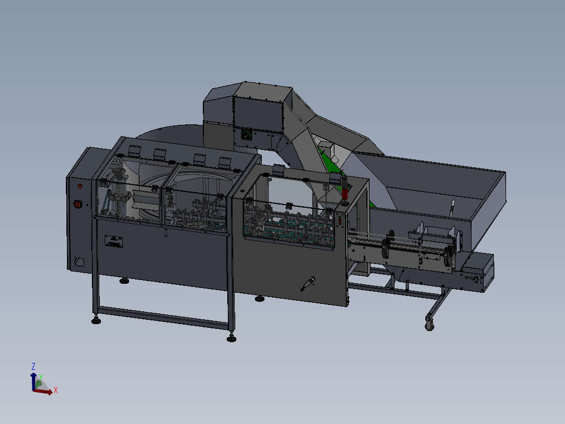Screen dimensions: 565x424
Task: Select the crank handle on the front panel
Action: click(x=308, y=283)
